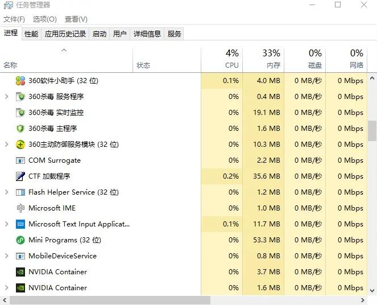Select the Microsoft IME process name
This screenshot has height=305, width=377.
point(52,208)
